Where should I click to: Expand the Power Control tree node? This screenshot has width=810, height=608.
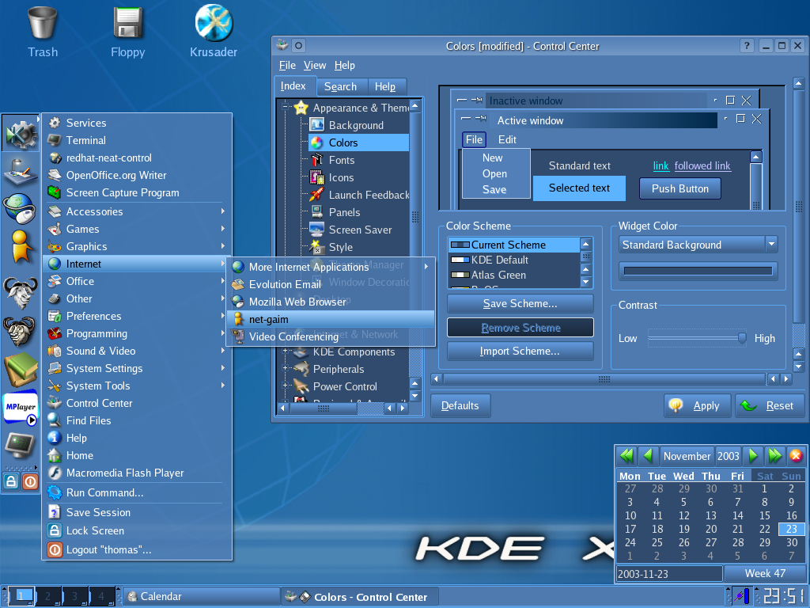point(285,386)
